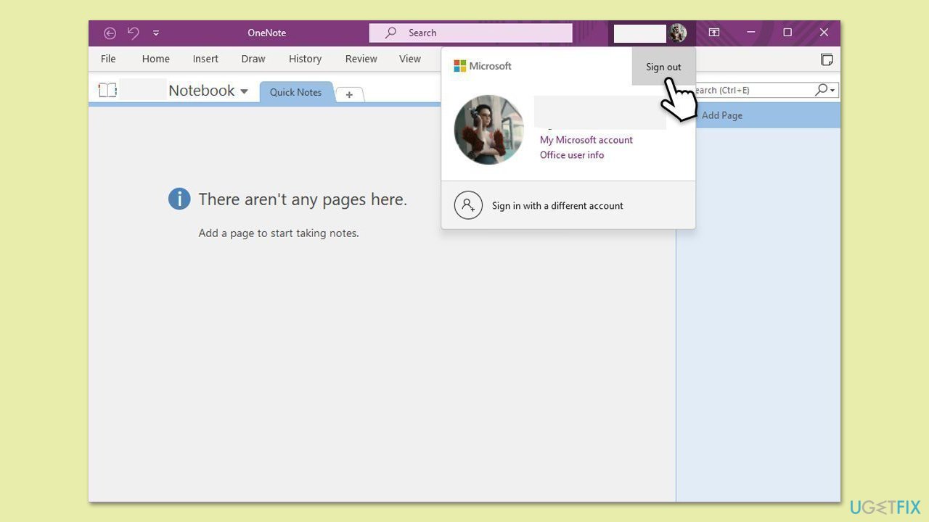Open Office user info link
The width and height of the screenshot is (929, 522).
571,155
